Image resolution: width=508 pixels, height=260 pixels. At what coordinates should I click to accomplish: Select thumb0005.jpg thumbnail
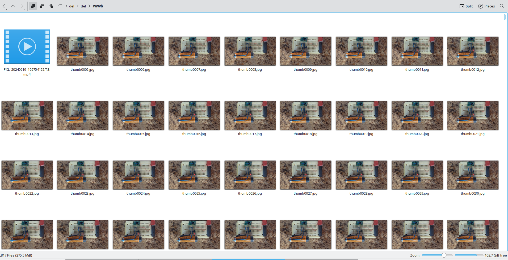82,51
